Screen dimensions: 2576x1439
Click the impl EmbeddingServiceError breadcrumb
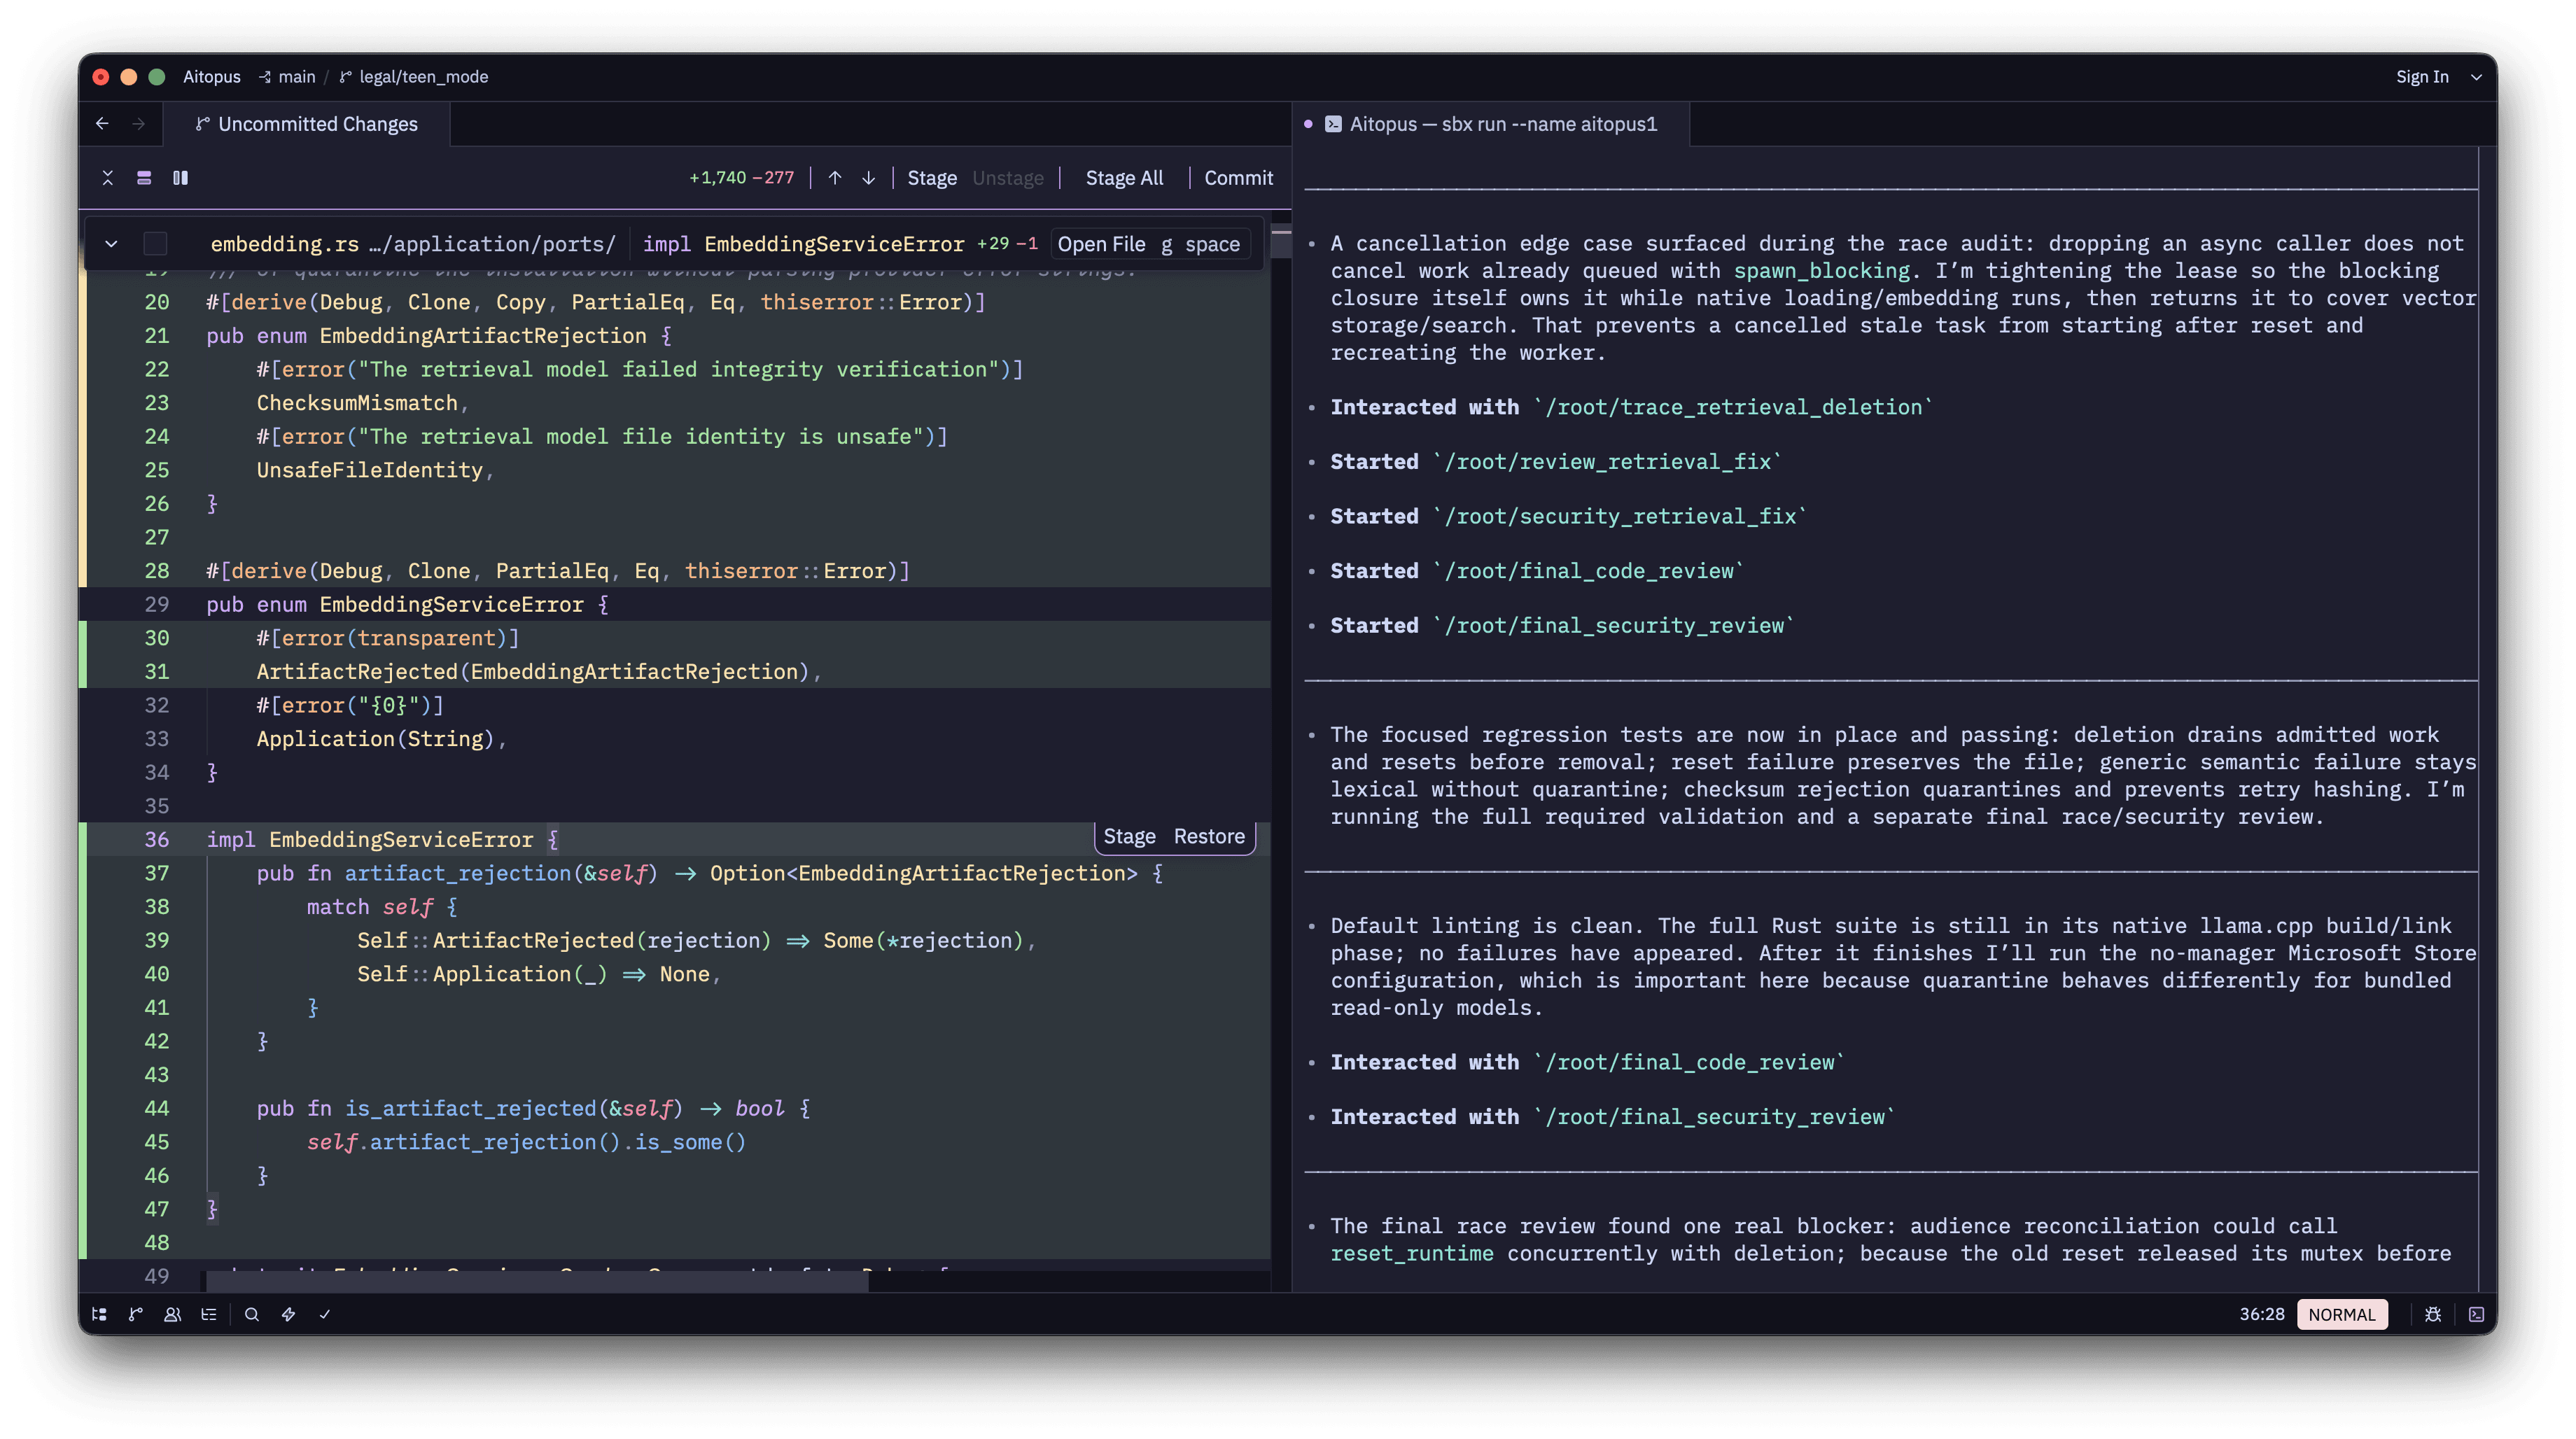803,244
